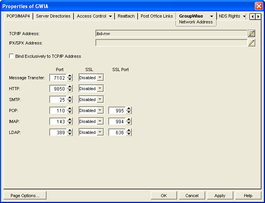
Task: Decrease the SMTP port value
Action: pos(70,101)
